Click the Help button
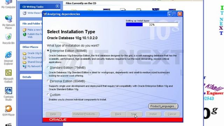 coord(53,114)
